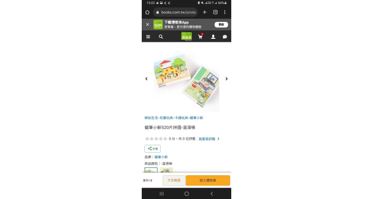Image resolution: width=373 pixels, height=199 pixels.
Task: Close the 博客來 App download banner
Action: (148, 24)
